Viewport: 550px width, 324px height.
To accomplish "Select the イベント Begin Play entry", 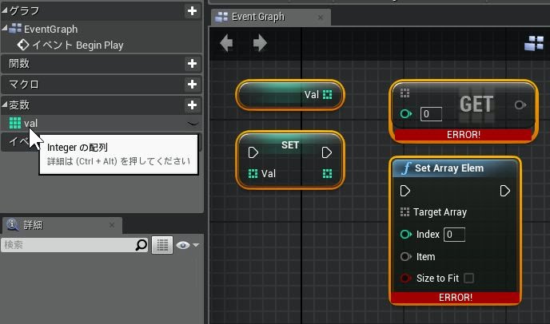I will tap(77, 45).
